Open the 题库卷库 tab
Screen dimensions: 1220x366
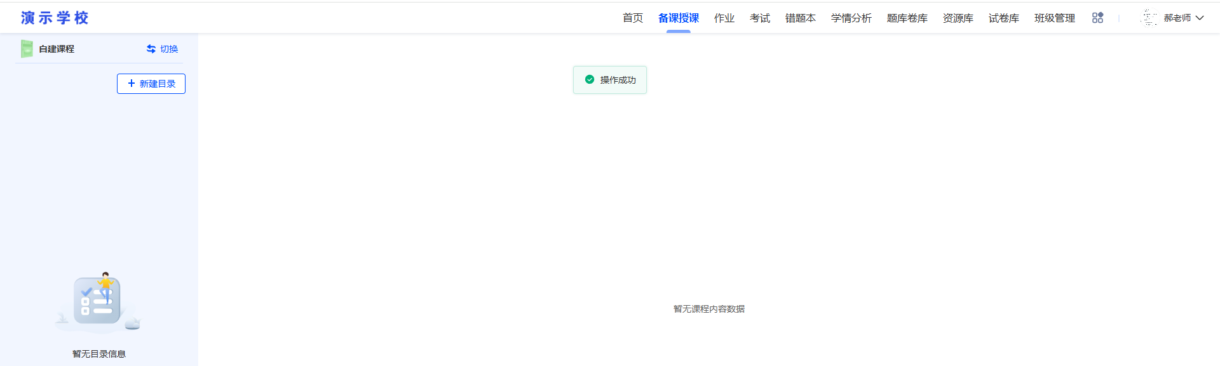coord(907,18)
